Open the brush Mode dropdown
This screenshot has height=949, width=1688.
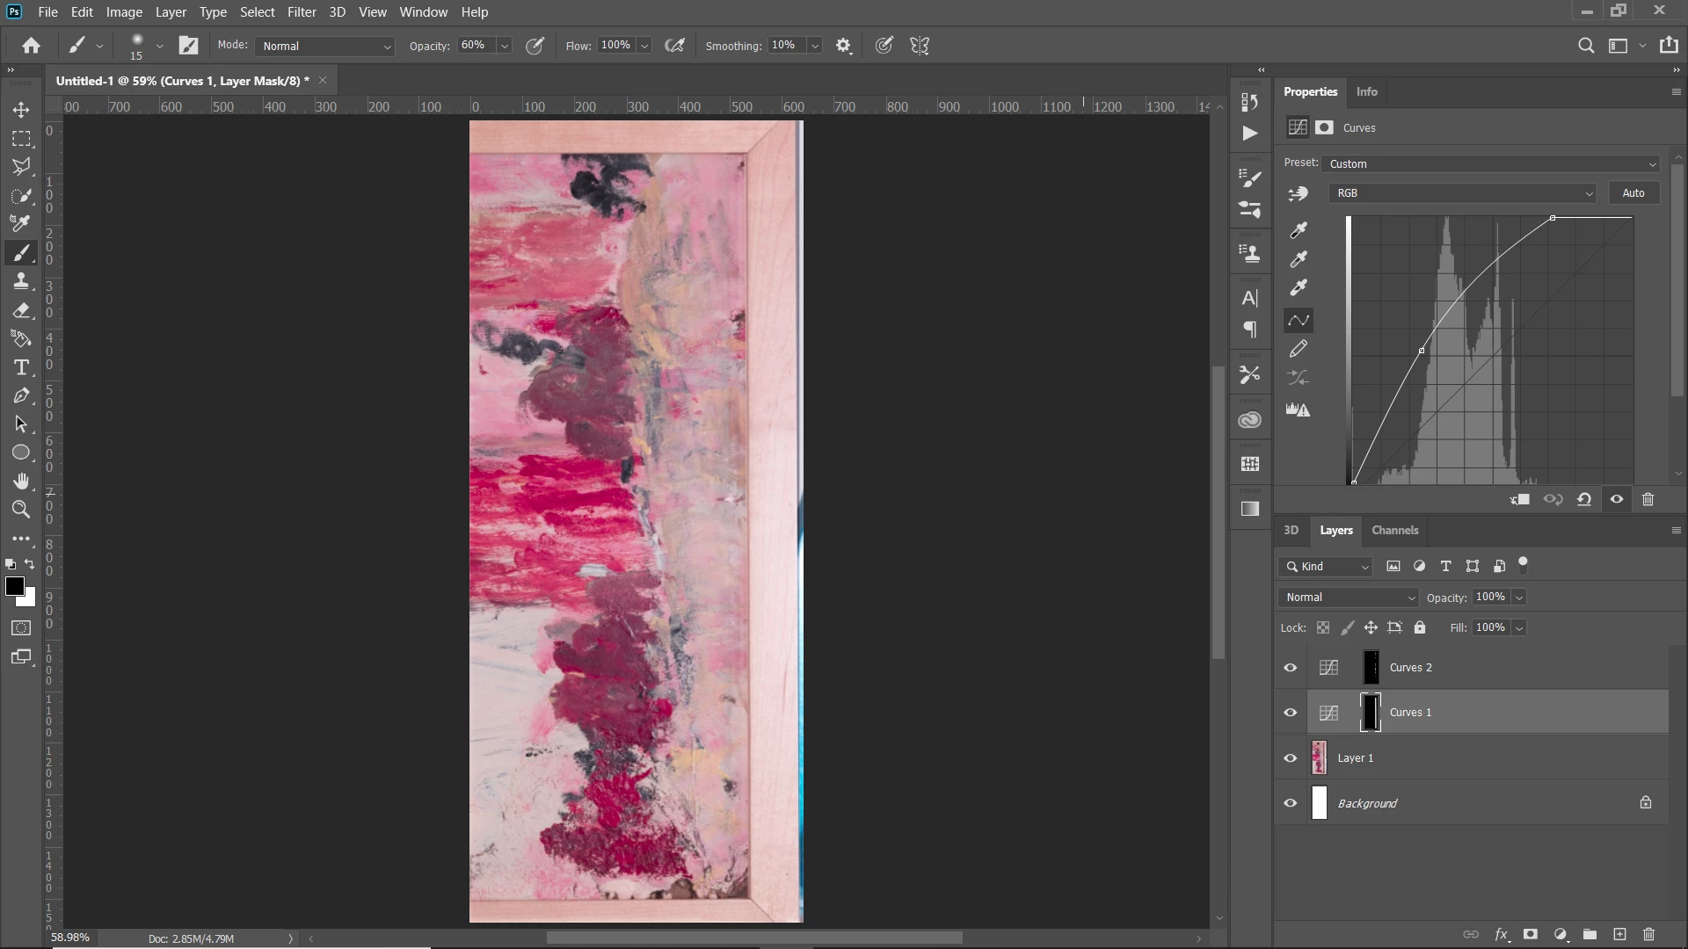324,46
